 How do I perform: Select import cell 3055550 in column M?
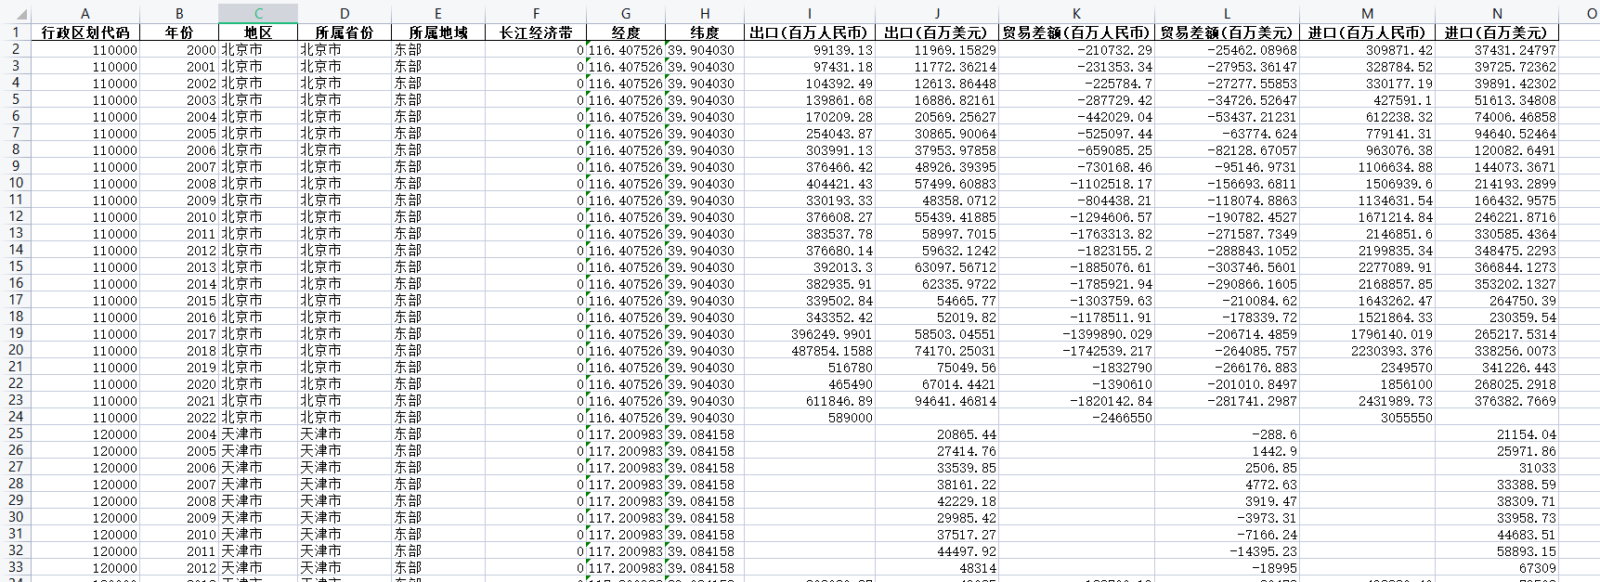1367,418
